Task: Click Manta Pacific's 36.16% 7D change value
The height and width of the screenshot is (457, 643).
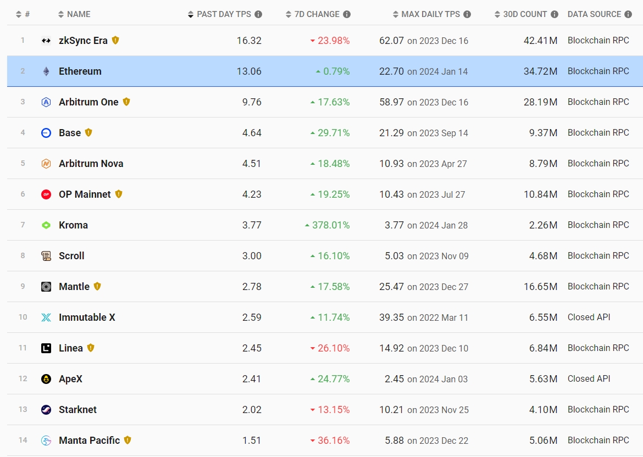Action: click(334, 440)
